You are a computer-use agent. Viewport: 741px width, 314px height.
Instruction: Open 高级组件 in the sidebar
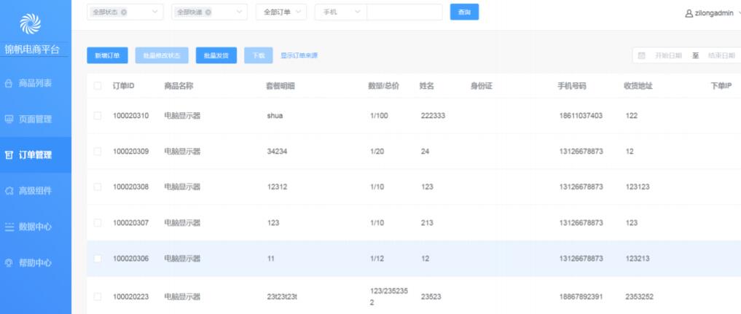[x=36, y=191]
